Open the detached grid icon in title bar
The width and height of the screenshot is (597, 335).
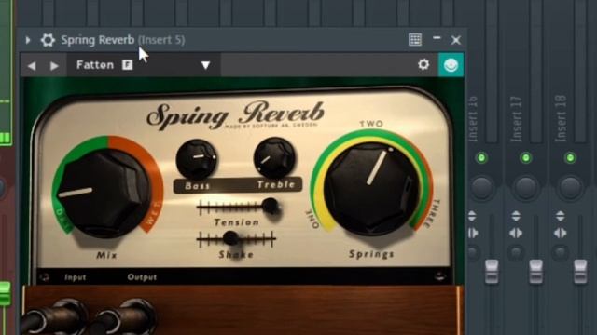[x=415, y=39]
